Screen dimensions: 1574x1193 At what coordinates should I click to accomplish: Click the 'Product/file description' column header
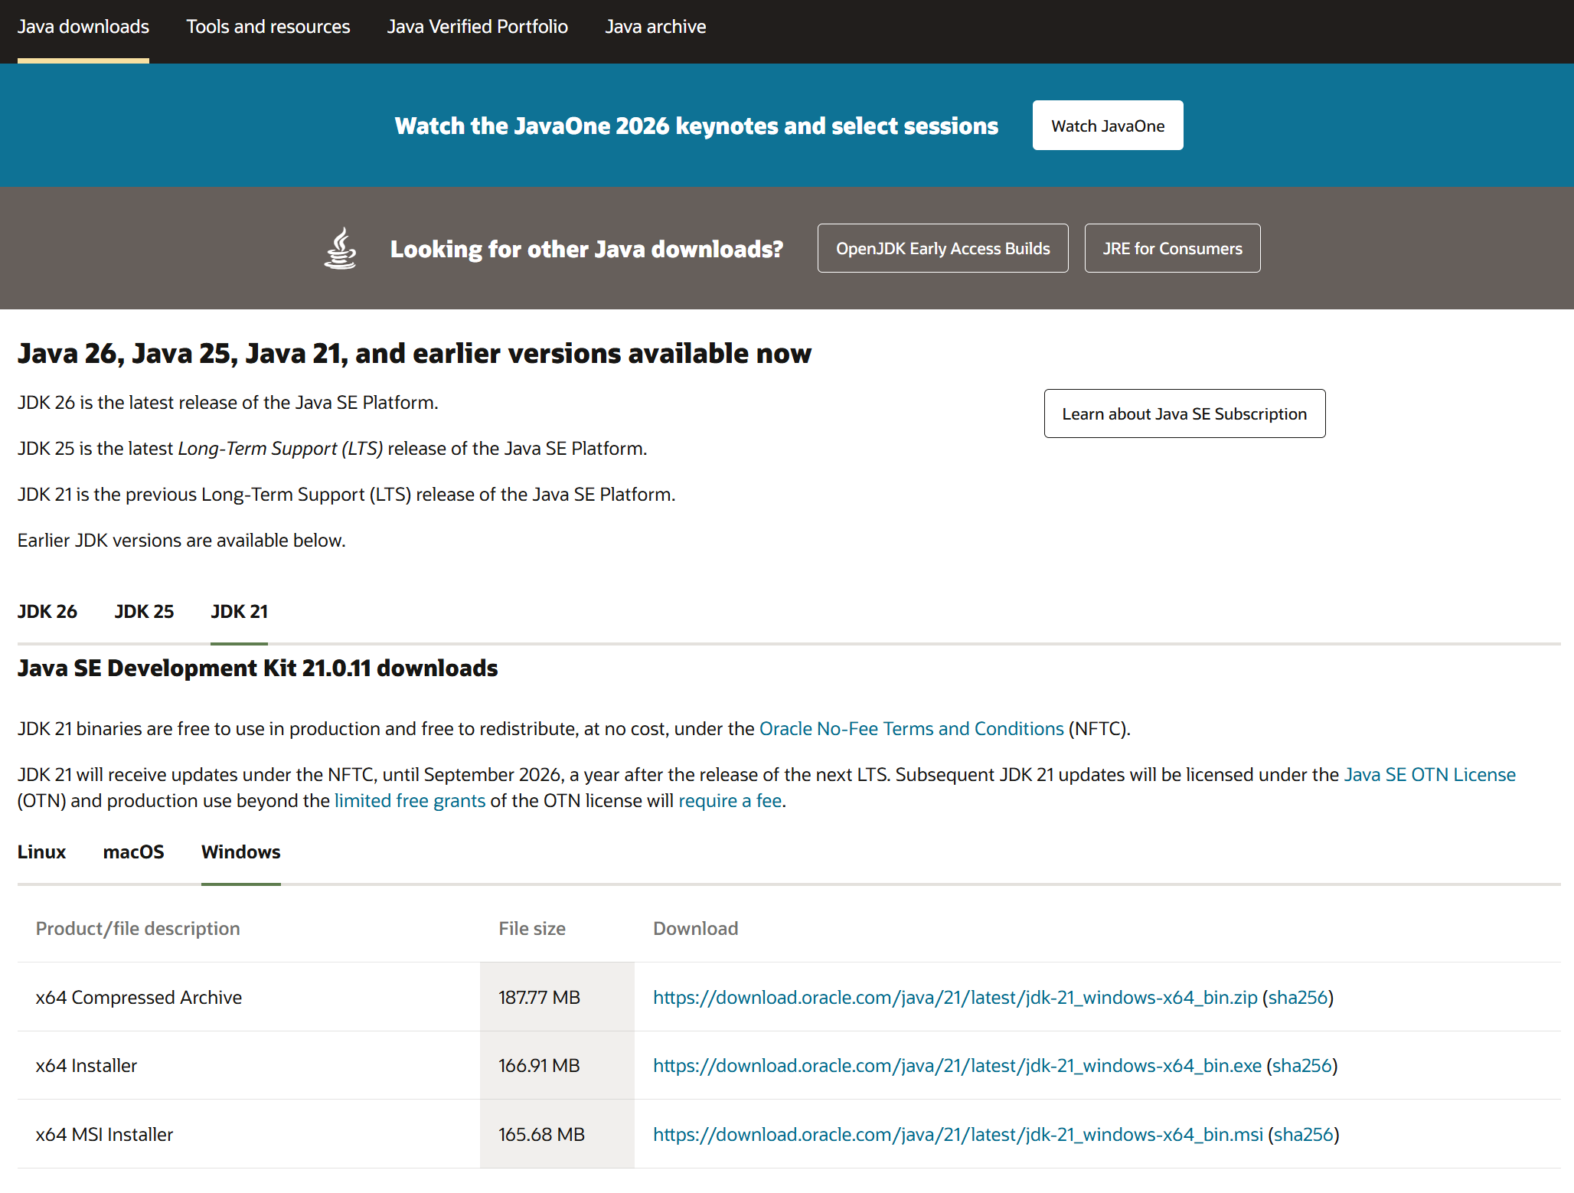coord(138,929)
